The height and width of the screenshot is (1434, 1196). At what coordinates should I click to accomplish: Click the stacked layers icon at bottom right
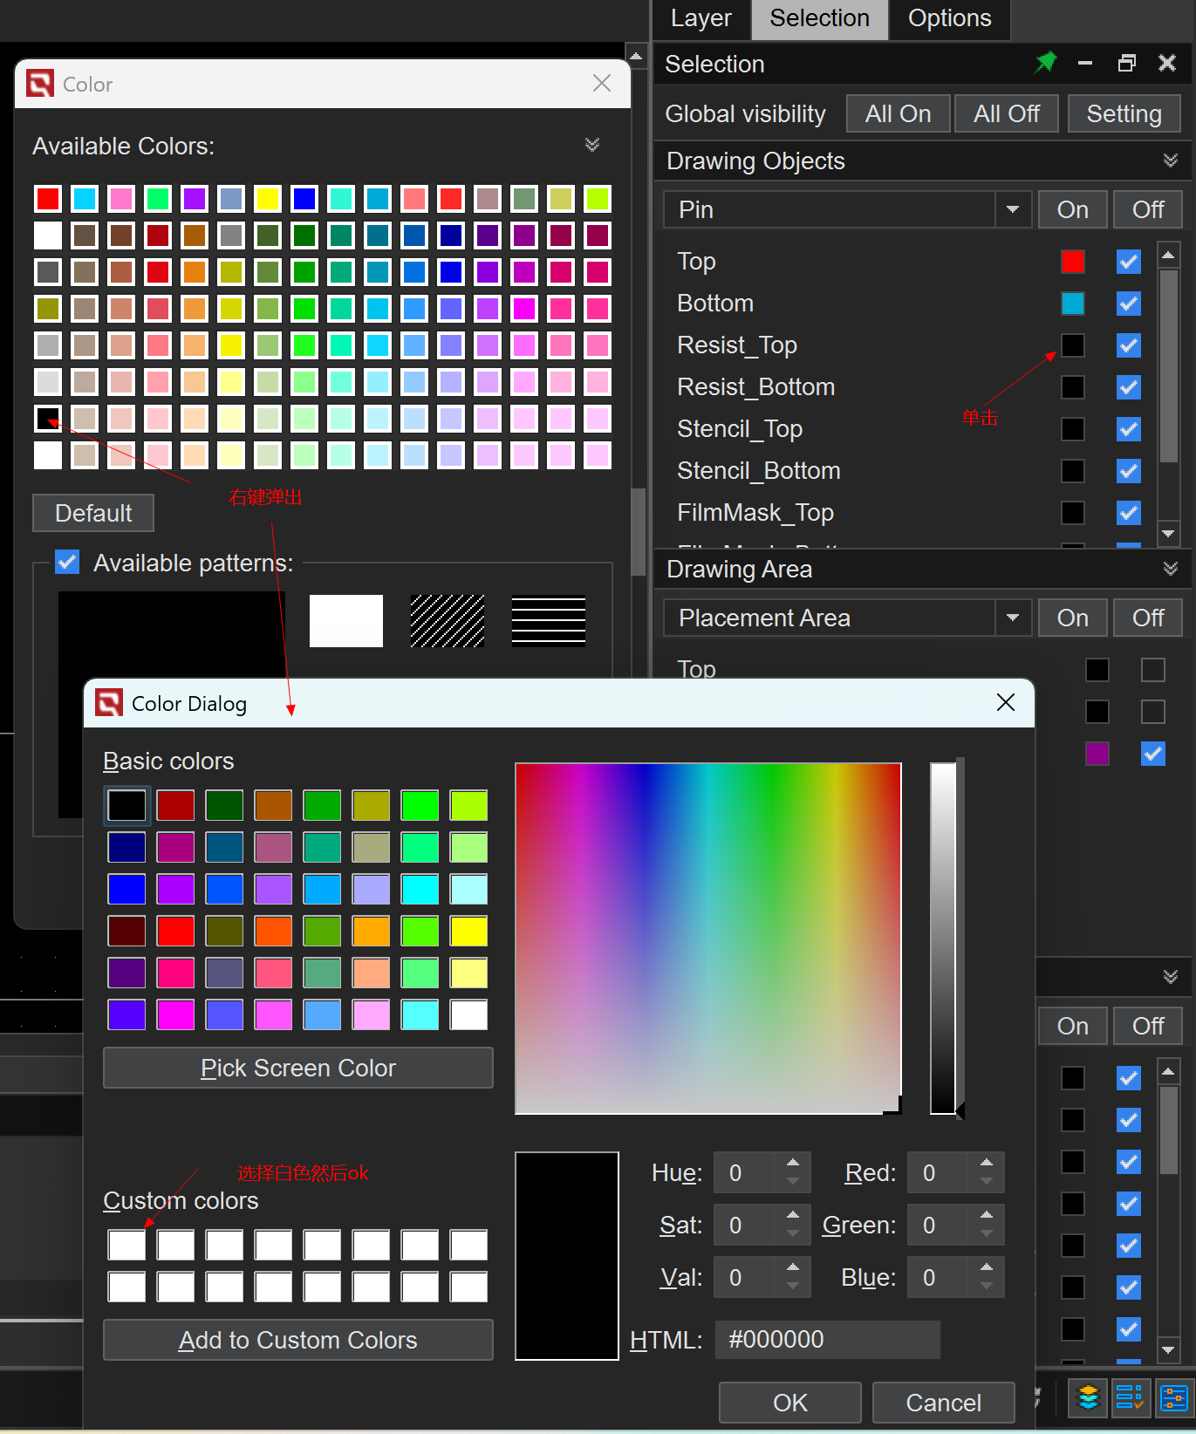(x=1088, y=1397)
